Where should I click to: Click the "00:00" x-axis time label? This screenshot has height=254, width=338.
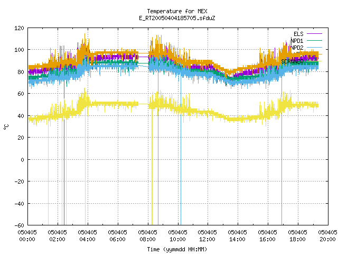pyautogui.click(x=27, y=239)
